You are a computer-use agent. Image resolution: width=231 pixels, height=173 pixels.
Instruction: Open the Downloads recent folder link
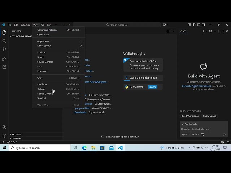(x=80, y=112)
